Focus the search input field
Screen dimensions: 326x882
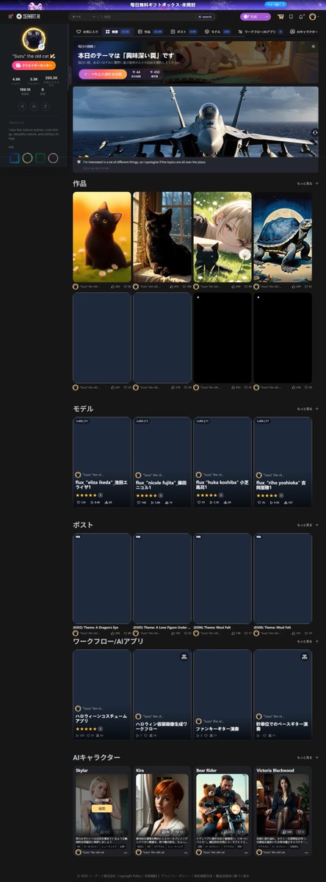[x=147, y=16]
